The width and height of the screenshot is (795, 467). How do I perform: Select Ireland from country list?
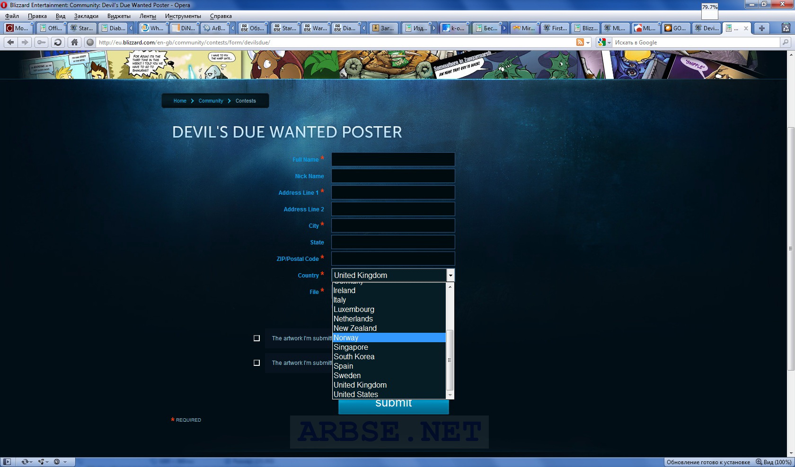click(389, 290)
